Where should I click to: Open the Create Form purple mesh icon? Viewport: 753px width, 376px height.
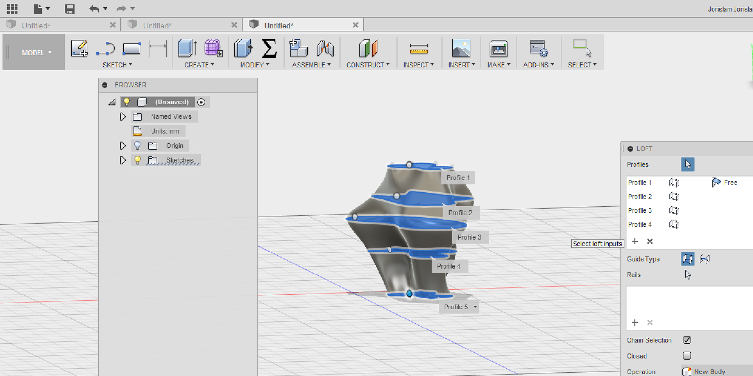tap(213, 48)
